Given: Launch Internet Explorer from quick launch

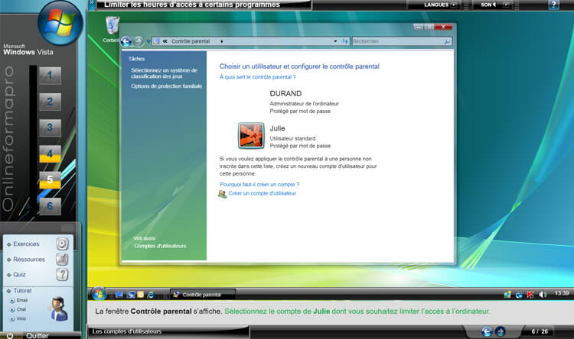Looking at the screenshot, I should click(150, 295).
